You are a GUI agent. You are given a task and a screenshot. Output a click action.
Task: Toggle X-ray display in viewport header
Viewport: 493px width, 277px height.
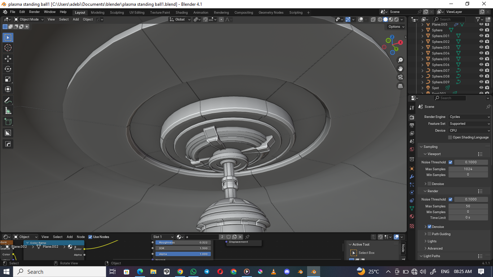(373, 19)
